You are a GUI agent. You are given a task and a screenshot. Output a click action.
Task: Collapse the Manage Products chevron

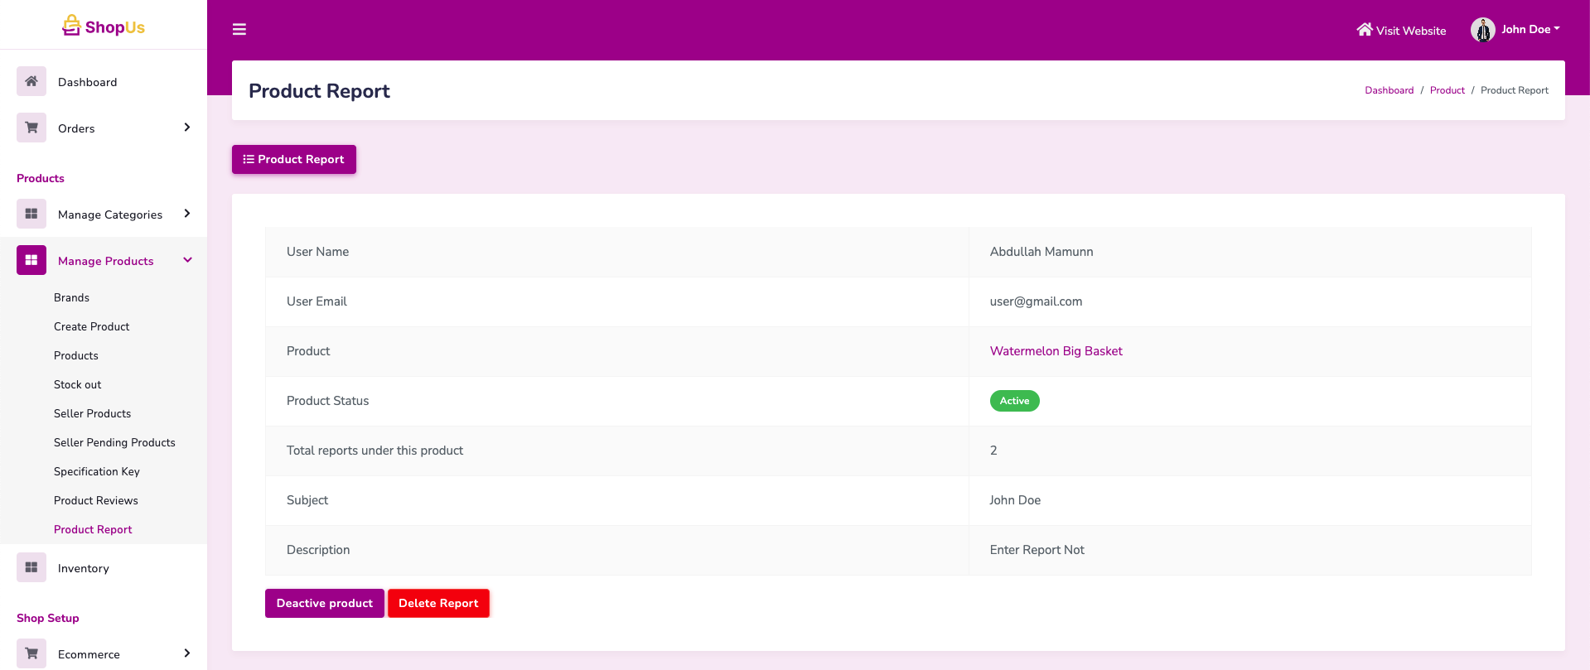(x=187, y=260)
